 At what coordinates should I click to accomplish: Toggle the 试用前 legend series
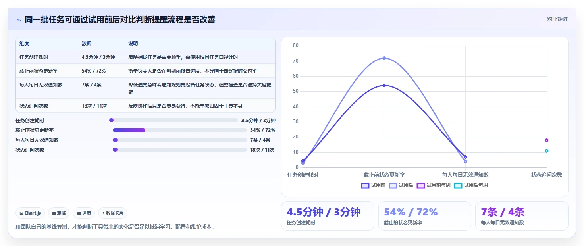373,185
